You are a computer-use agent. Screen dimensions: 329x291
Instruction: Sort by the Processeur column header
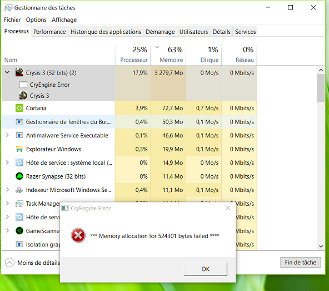(133, 55)
